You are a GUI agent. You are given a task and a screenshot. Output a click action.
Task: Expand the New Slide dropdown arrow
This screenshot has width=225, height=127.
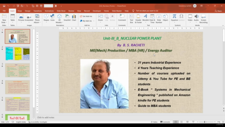6,23
